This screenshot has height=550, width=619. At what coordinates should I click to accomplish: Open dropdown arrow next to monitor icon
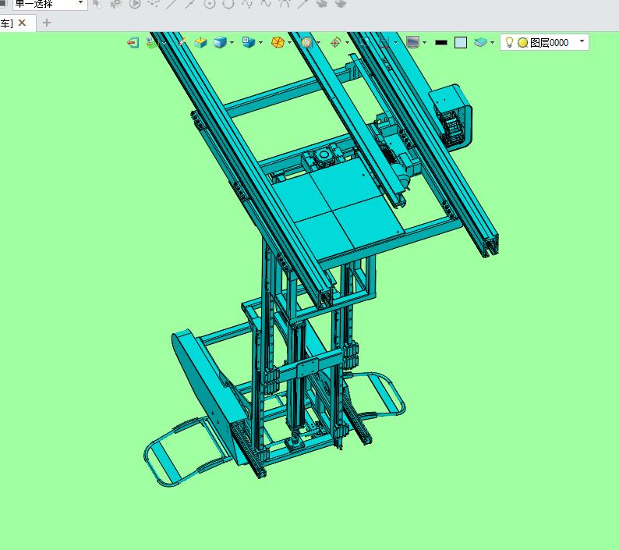[x=424, y=43]
